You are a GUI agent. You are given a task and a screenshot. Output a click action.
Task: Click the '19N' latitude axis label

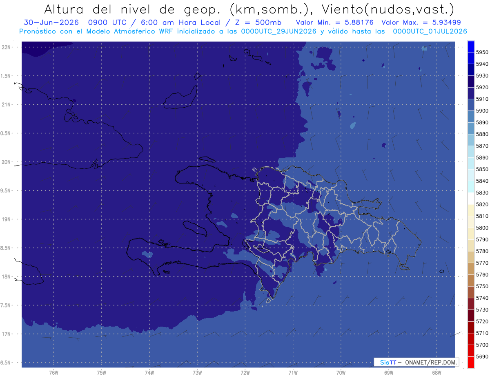[7, 219]
